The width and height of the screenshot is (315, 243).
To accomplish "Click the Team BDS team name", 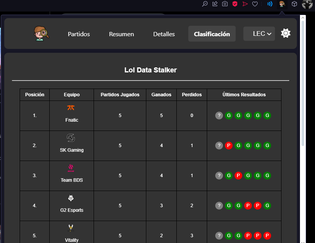I will pos(72,180).
